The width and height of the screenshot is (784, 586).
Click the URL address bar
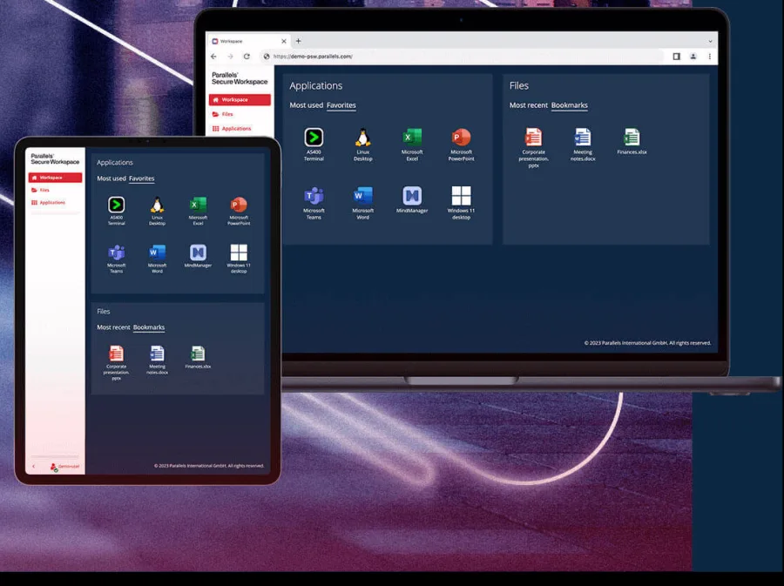pyautogui.click(x=462, y=57)
